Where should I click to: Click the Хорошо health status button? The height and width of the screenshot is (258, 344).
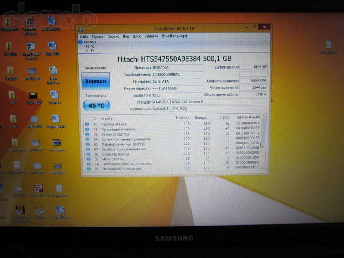pos(95,81)
